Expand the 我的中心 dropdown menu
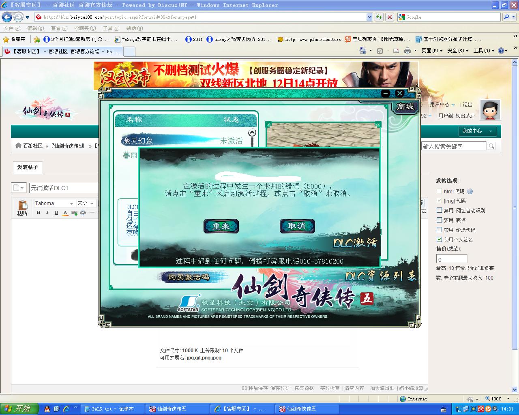This screenshot has width=519, height=415. pyautogui.click(x=478, y=131)
